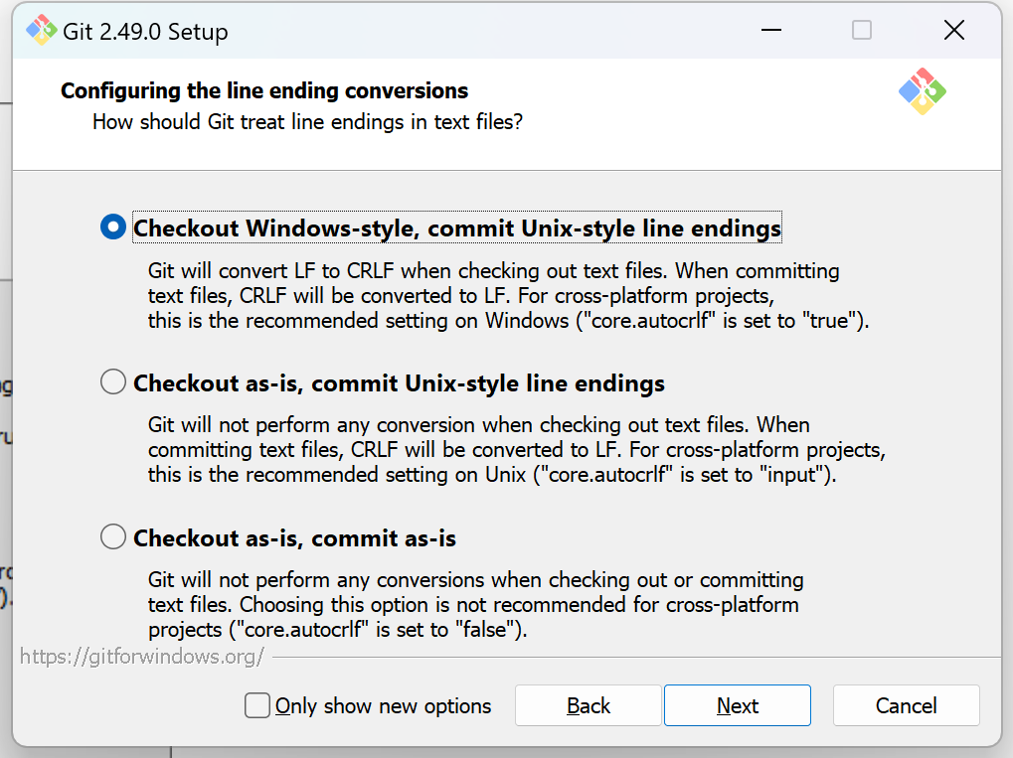The height and width of the screenshot is (758, 1013).
Task: Click the description mentioning core.autocrlf set to "input"
Action: 516,450
